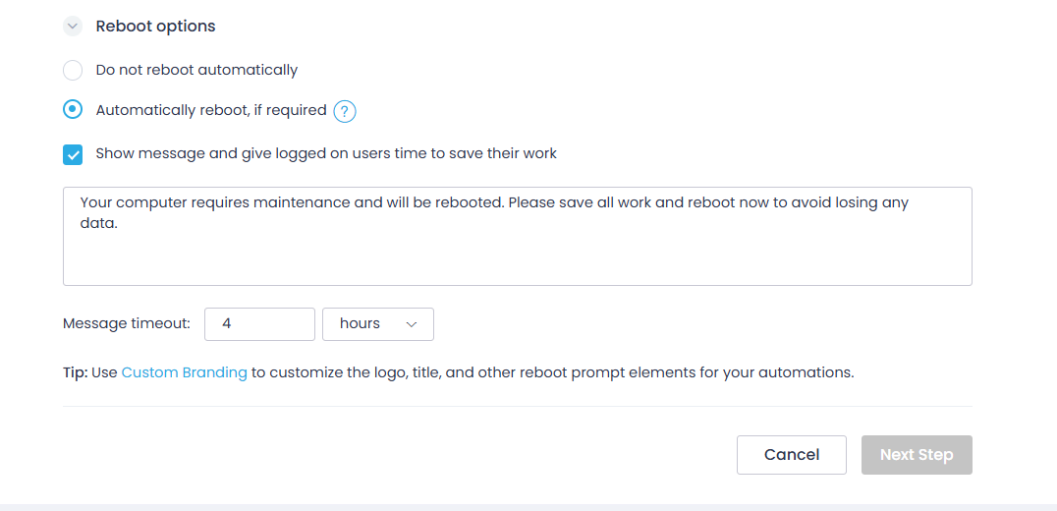This screenshot has height=511, width=1057.
Task: Place cursor after "data." in the message box
Action: (x=119, y=224)
